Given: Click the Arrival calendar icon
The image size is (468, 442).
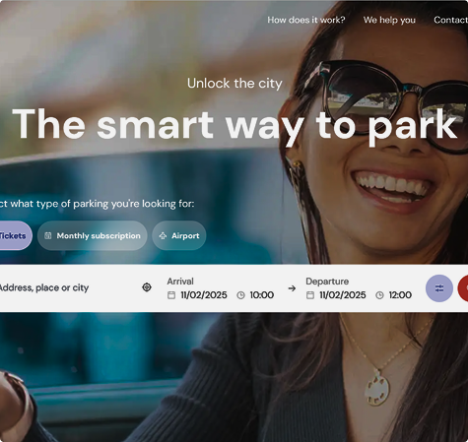Looking at the screenshot, I should coord(171,295).
